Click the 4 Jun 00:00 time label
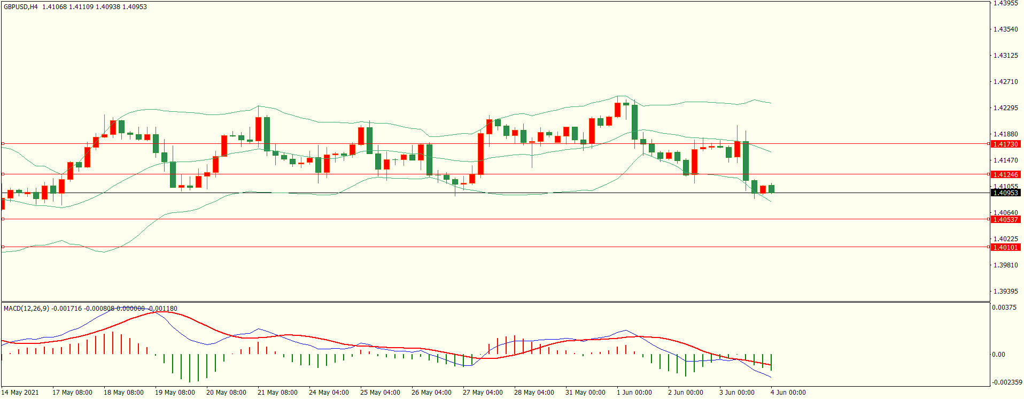This screenshot has height=399, width=1024. pos(788,392)
